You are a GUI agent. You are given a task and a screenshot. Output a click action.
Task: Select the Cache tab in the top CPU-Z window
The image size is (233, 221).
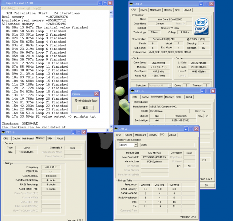pos(144,10)
